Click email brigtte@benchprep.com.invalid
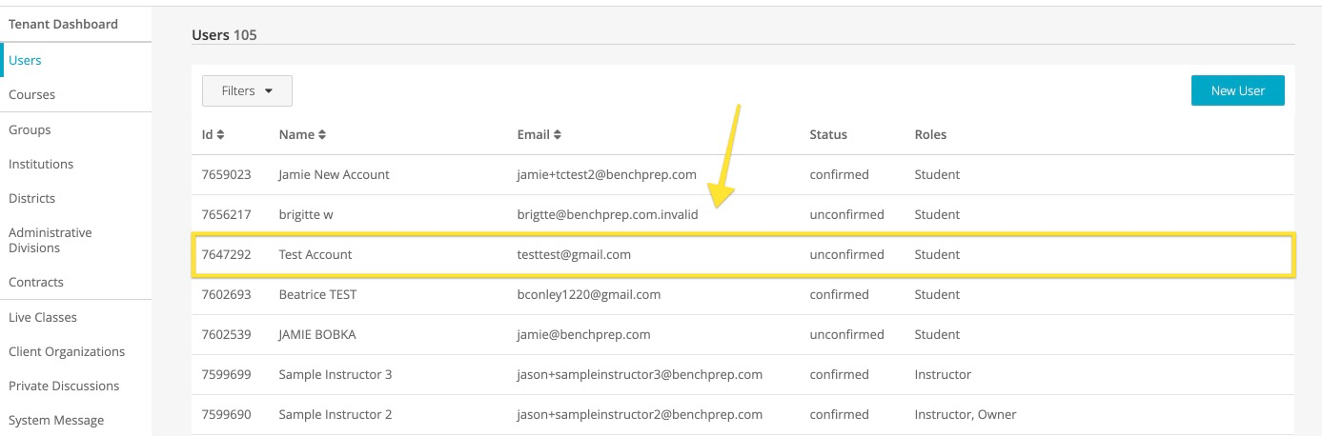Screen dimensions: 1322x436 click(607, 214)
